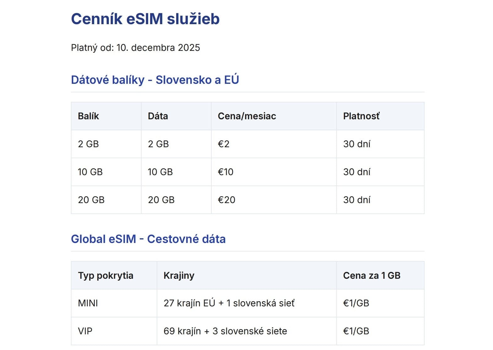Click the Global eSIM section heading
493x350 pixels.
click(x=148, y=239)
